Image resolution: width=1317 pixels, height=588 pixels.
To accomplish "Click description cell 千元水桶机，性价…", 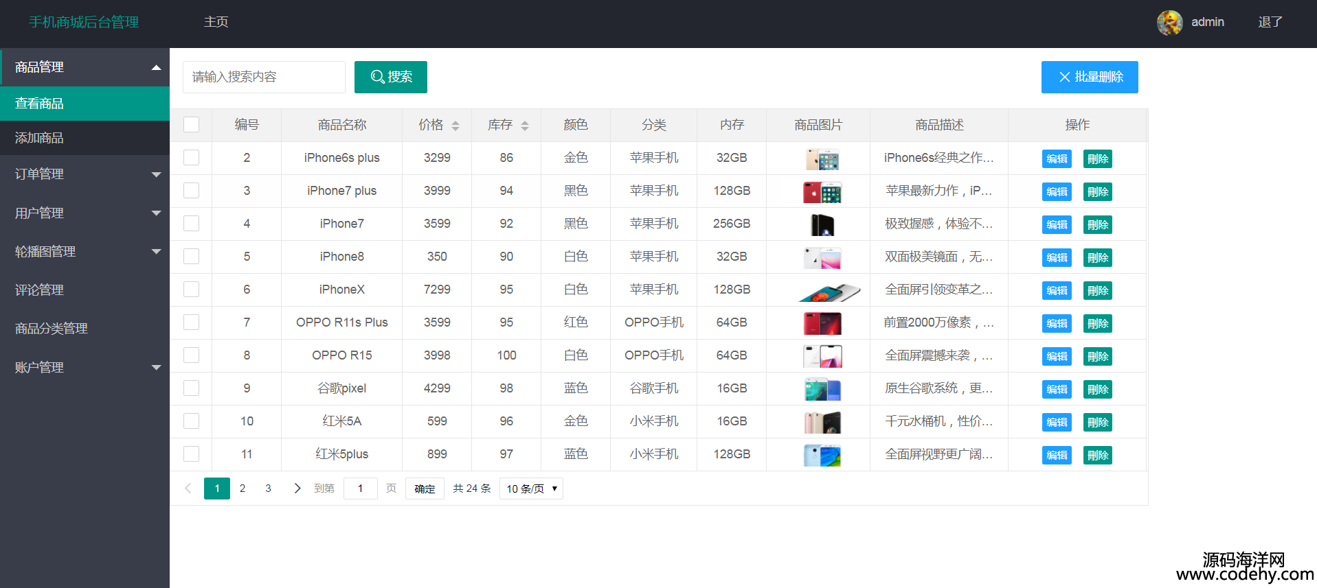I will pyautogui.click(x=939, y=421).
